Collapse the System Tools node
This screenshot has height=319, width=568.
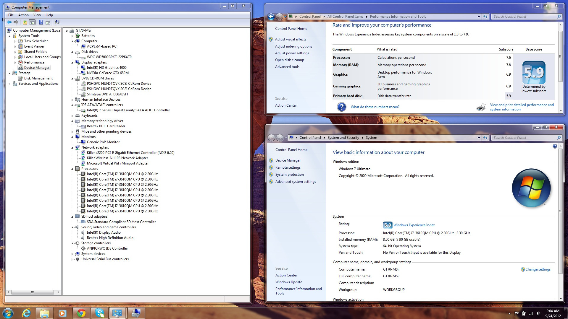[x=9, y=36]
